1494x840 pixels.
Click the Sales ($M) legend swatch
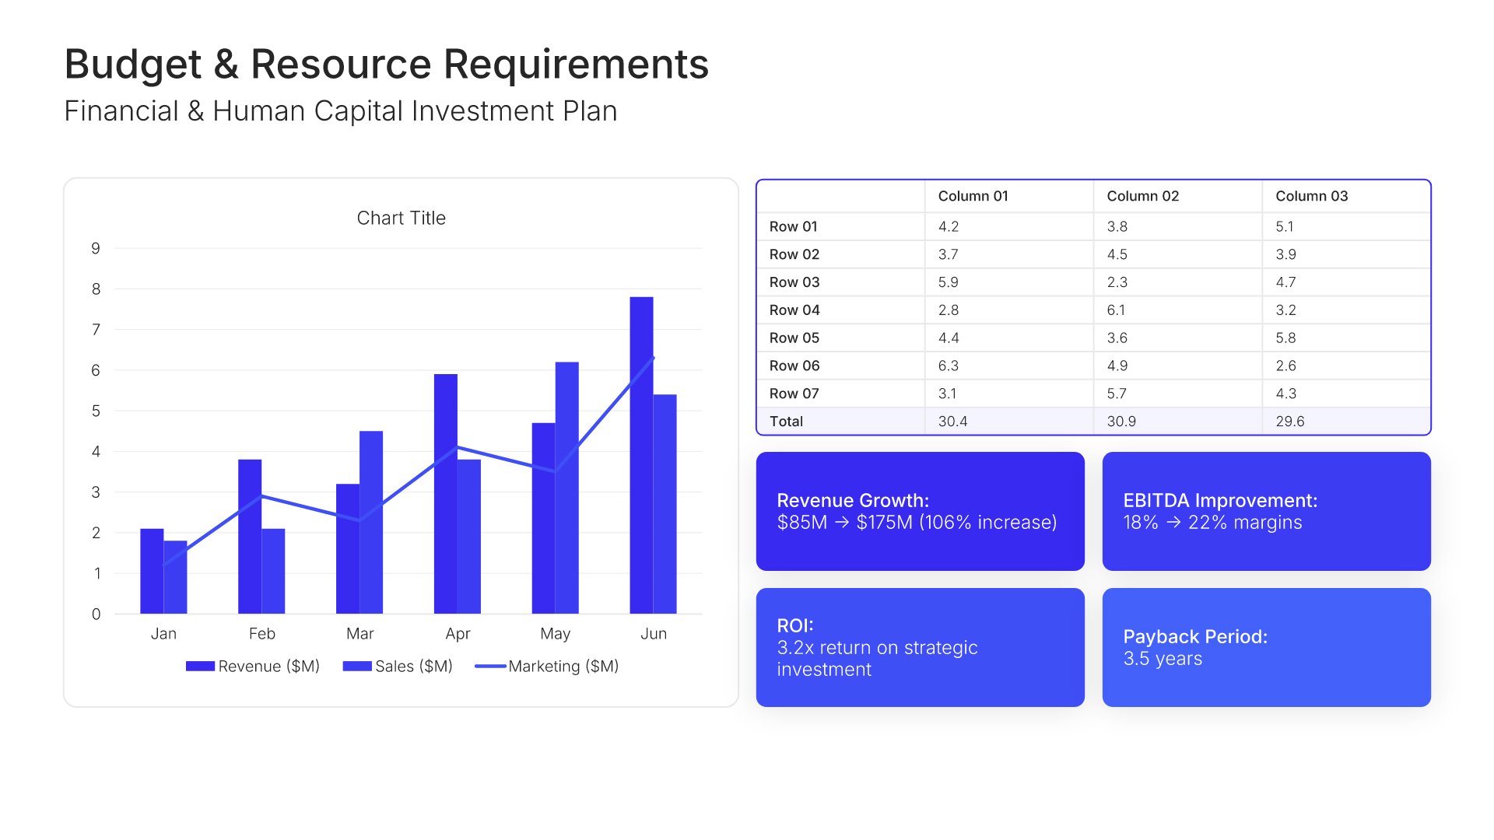click(356, 667)
